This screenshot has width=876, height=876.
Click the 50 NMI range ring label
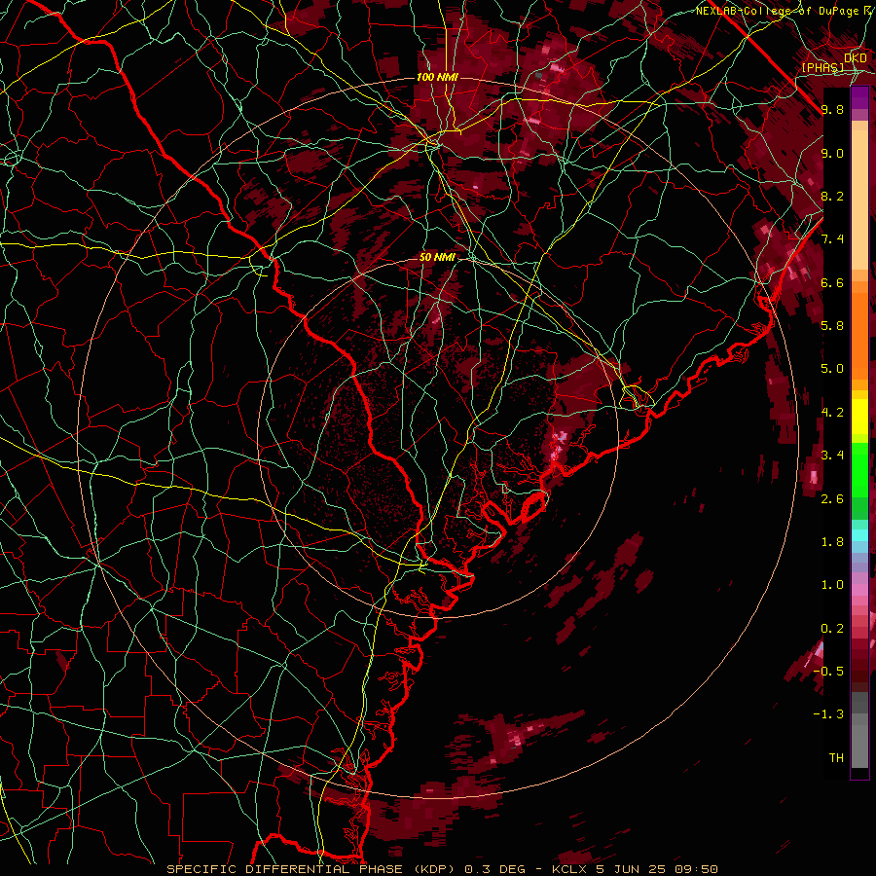click(437, 258)
